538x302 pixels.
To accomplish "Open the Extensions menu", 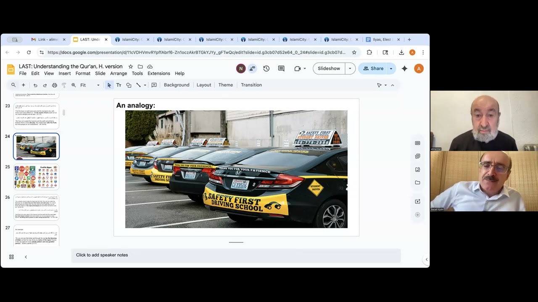I will click(x=159, y=73).
